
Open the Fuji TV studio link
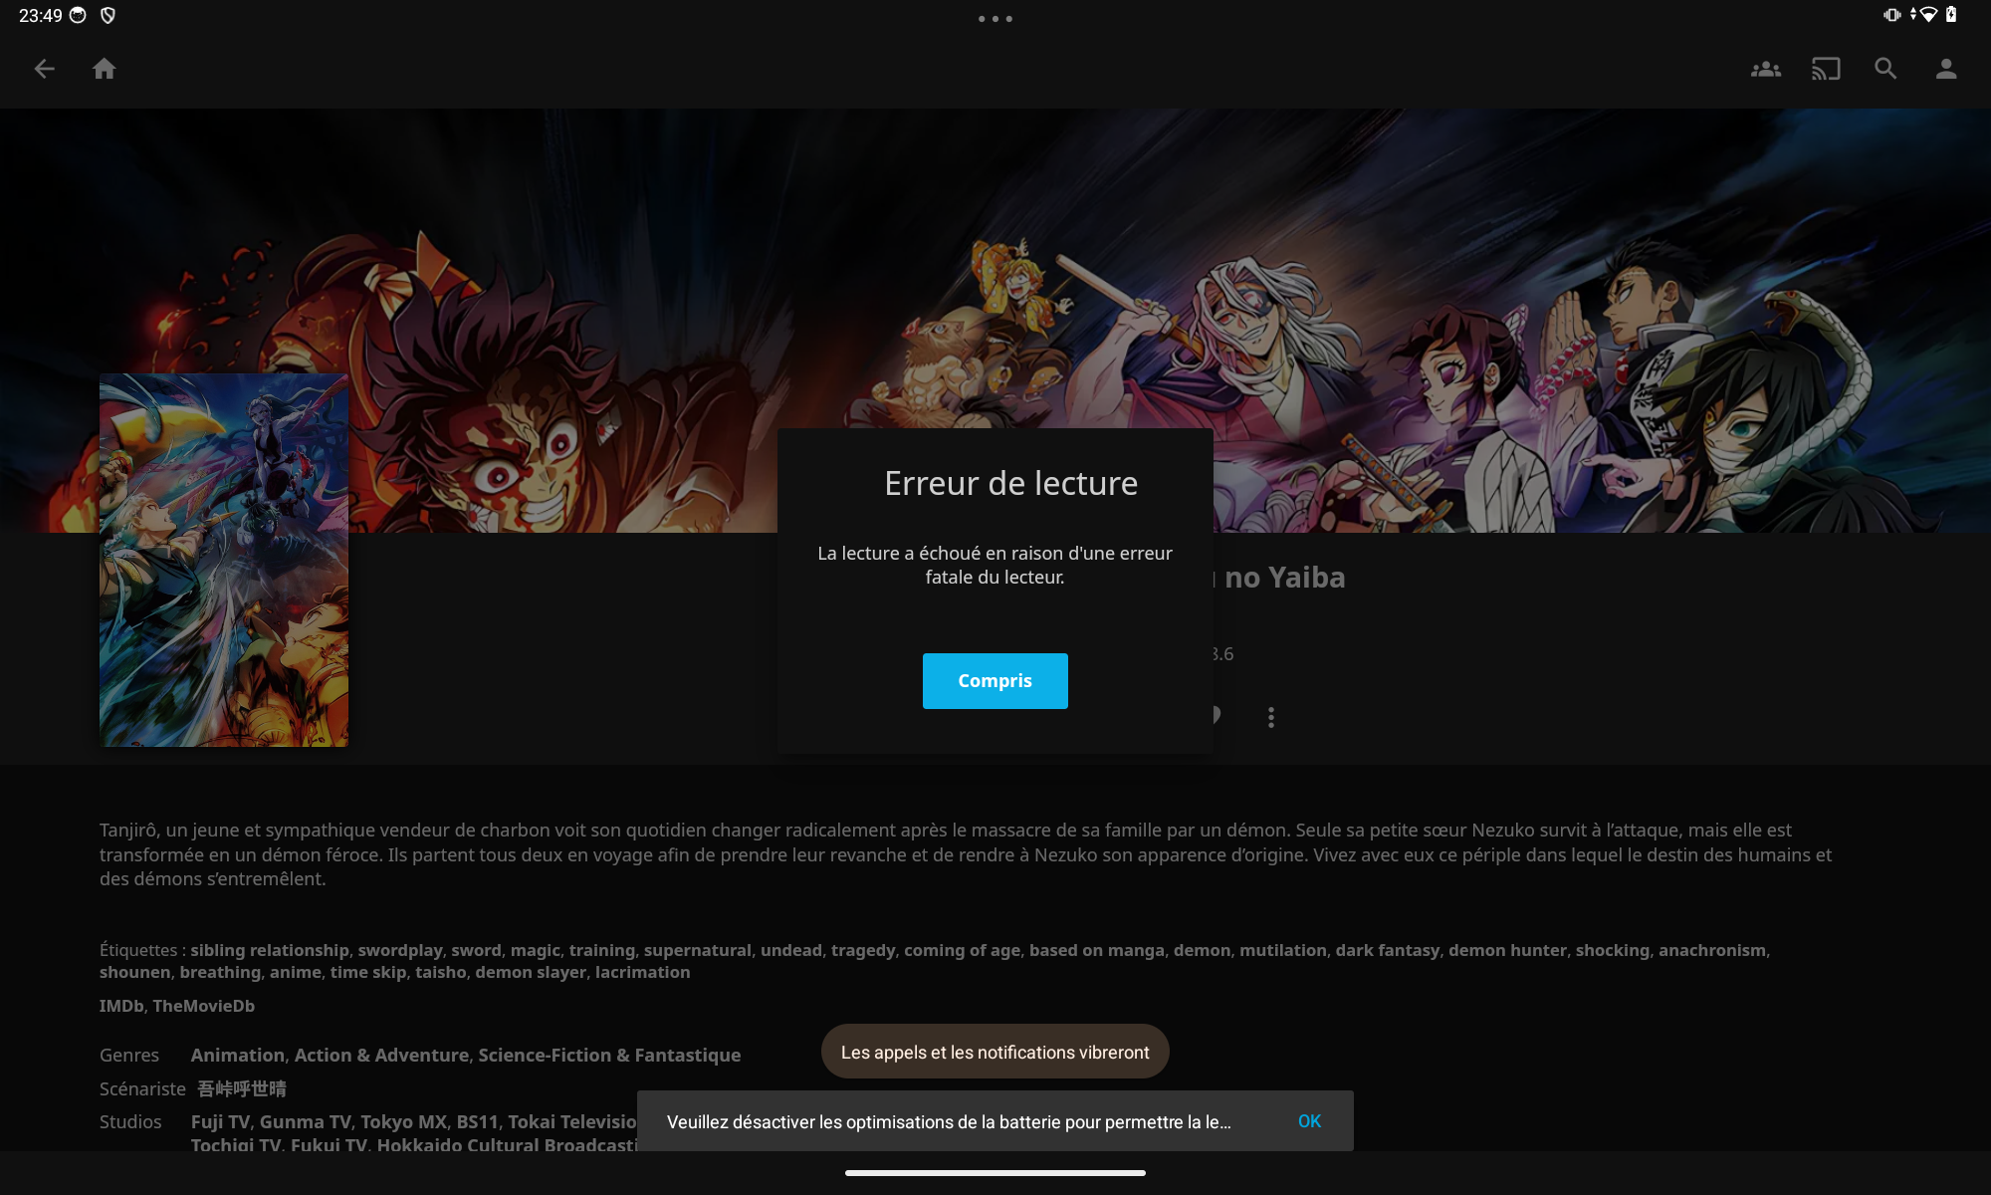point(220,1121)
